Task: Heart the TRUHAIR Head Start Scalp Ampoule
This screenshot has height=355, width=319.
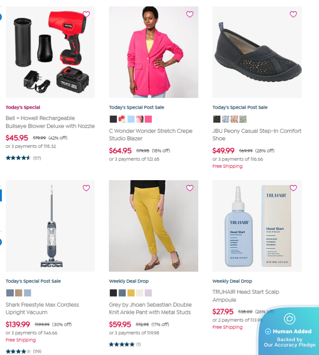Action: click(293, 188)
